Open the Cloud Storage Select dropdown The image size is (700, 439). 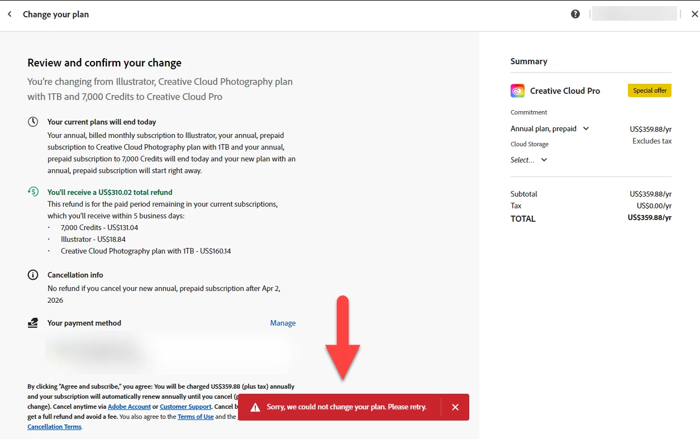click(529, 160)
